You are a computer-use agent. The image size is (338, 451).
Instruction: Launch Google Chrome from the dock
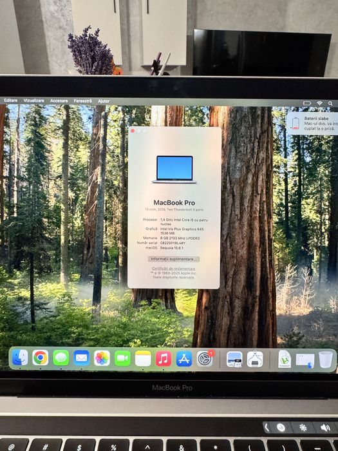click(41, 358)
